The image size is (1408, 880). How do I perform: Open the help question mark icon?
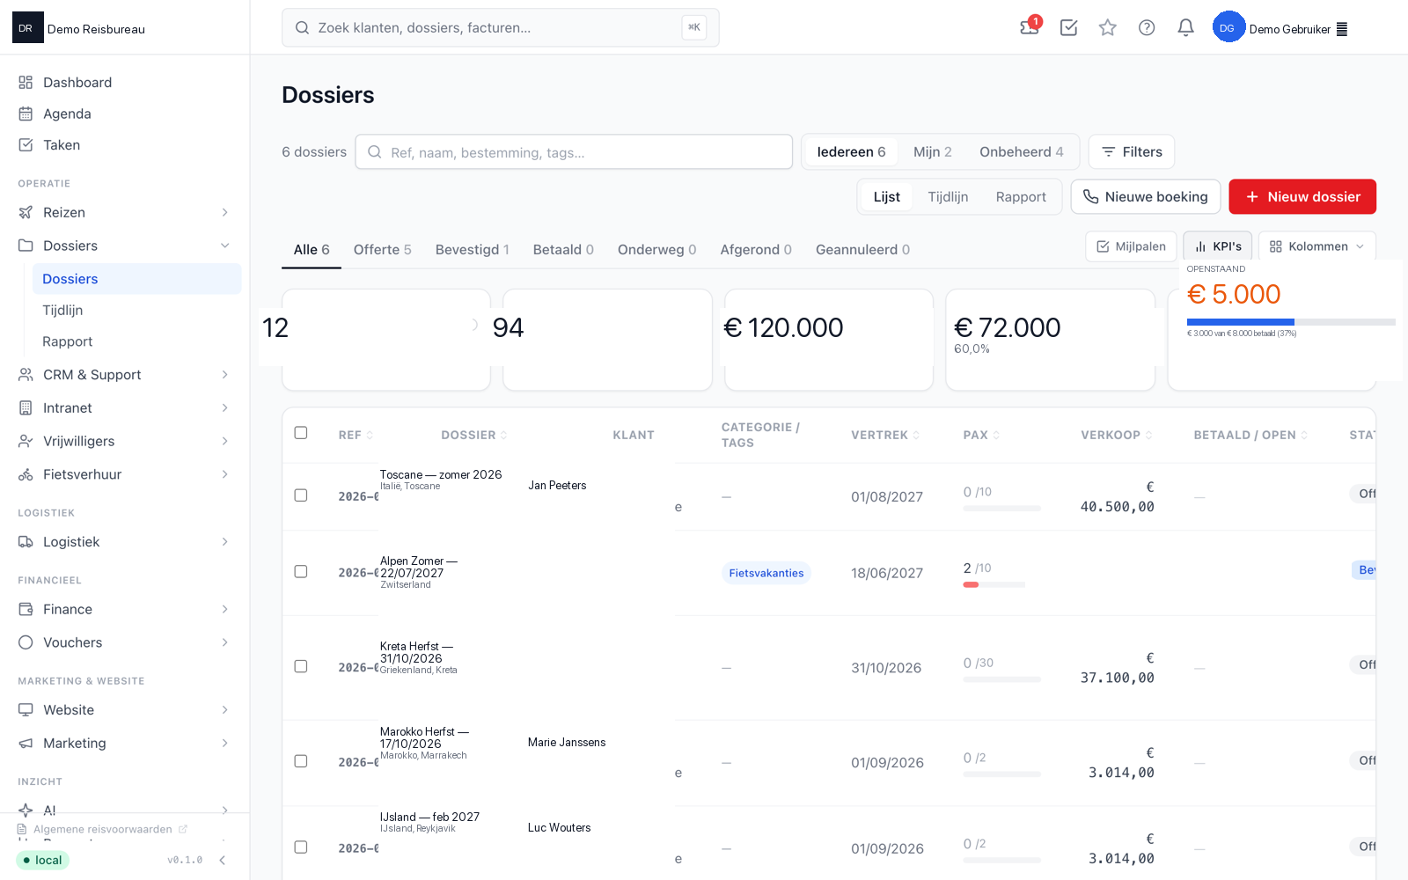1147,27
